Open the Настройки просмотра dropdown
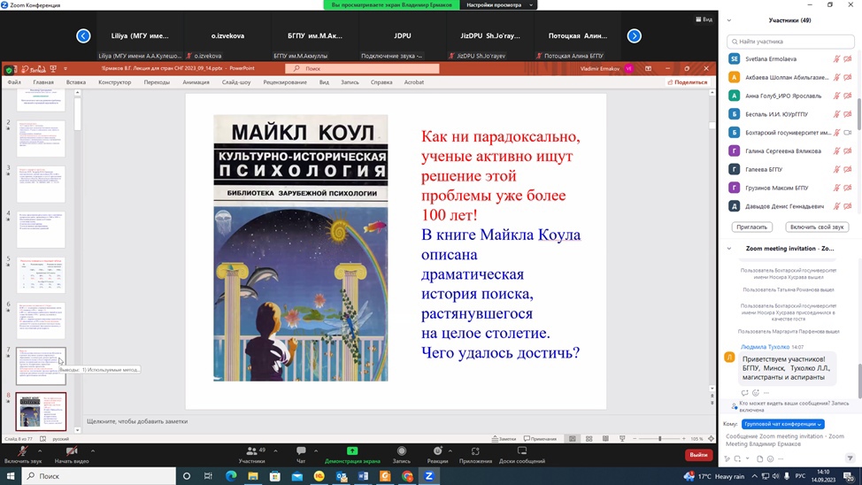 500,5
